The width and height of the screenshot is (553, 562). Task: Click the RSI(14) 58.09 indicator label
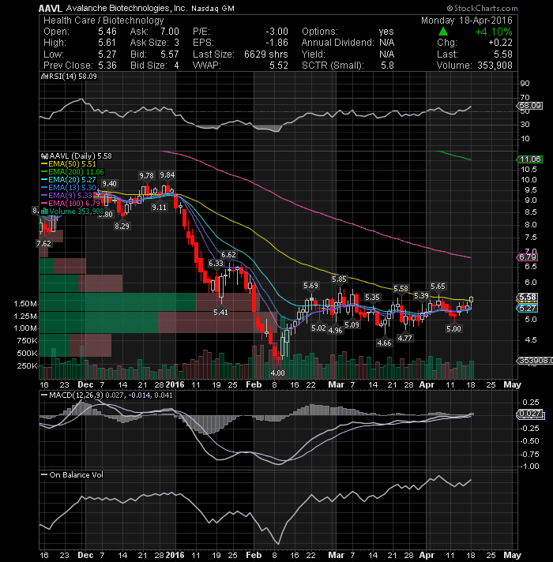pos(70,77)
